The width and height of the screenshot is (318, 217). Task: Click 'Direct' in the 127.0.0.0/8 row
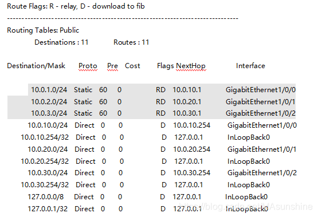(x=84, y=197)
